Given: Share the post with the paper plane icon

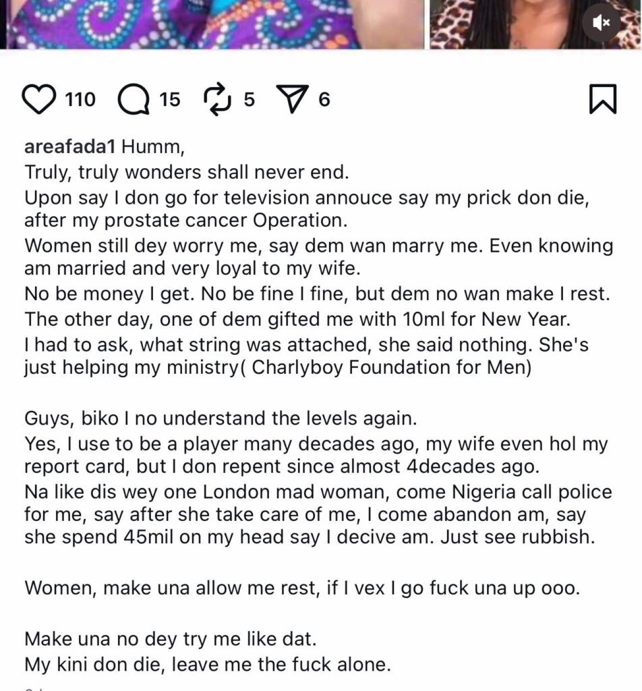Looking at the screenshot, I should pos(292,101).
